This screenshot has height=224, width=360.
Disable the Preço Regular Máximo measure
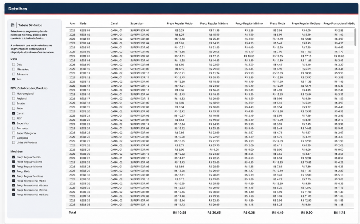click(13, 162)
